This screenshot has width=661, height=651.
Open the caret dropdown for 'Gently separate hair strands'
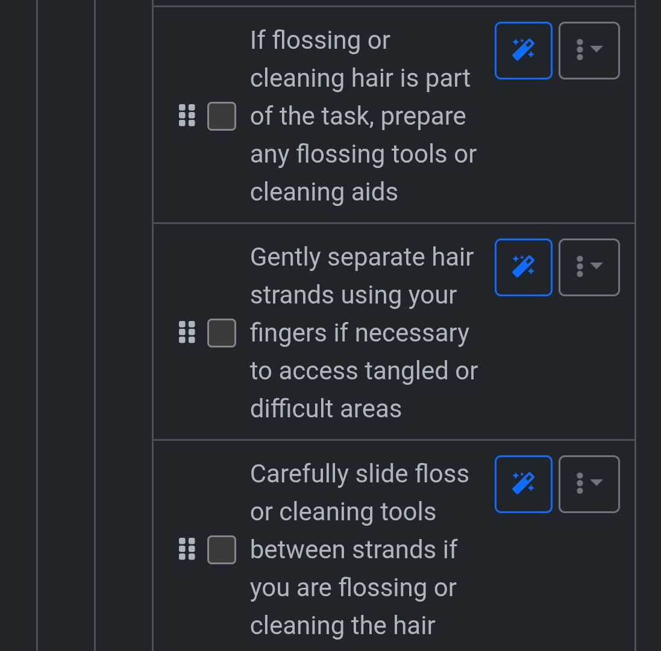(597, 266)
